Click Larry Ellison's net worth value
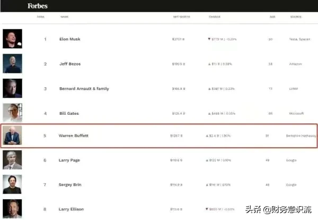The width and height of the screenshot is (318, 220). click(176, 209)
